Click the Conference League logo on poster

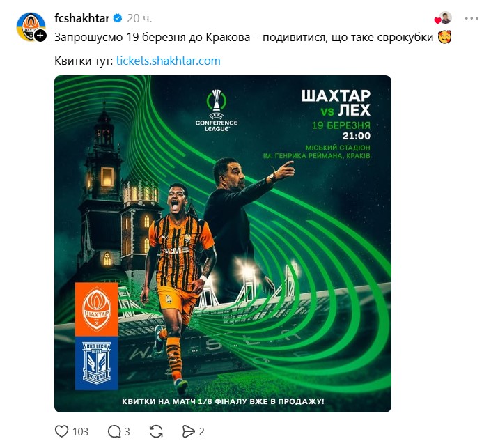(x=217, y=111)
